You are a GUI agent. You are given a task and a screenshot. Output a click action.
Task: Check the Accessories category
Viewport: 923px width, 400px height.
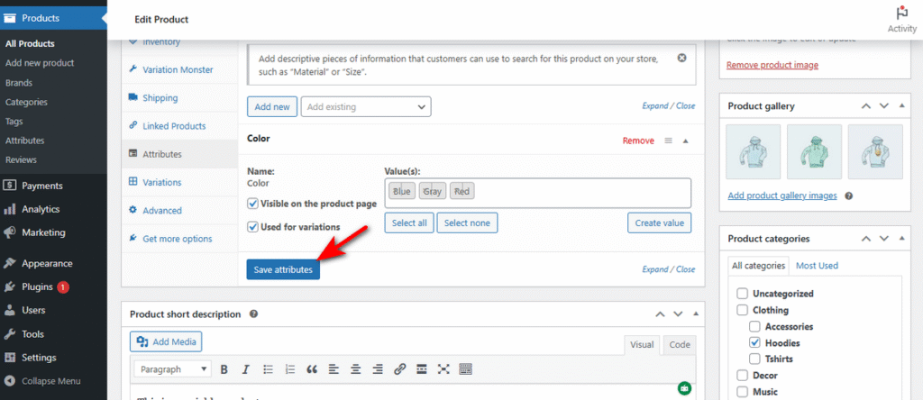(754, 326)
